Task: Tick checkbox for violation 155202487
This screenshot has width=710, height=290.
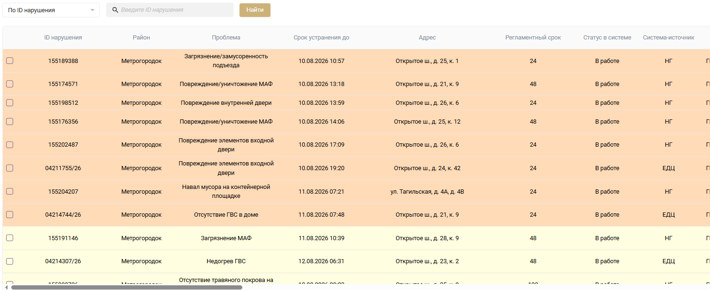Action: point(9,145)
